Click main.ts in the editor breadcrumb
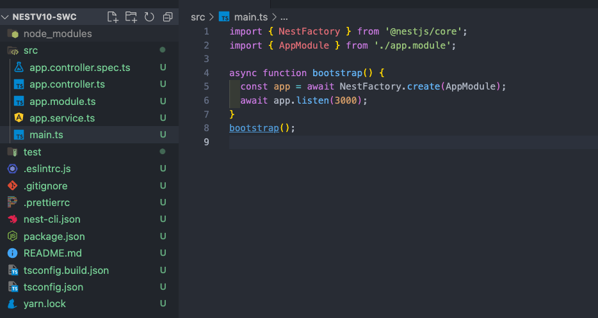598x318 pixels. (251, 17)
